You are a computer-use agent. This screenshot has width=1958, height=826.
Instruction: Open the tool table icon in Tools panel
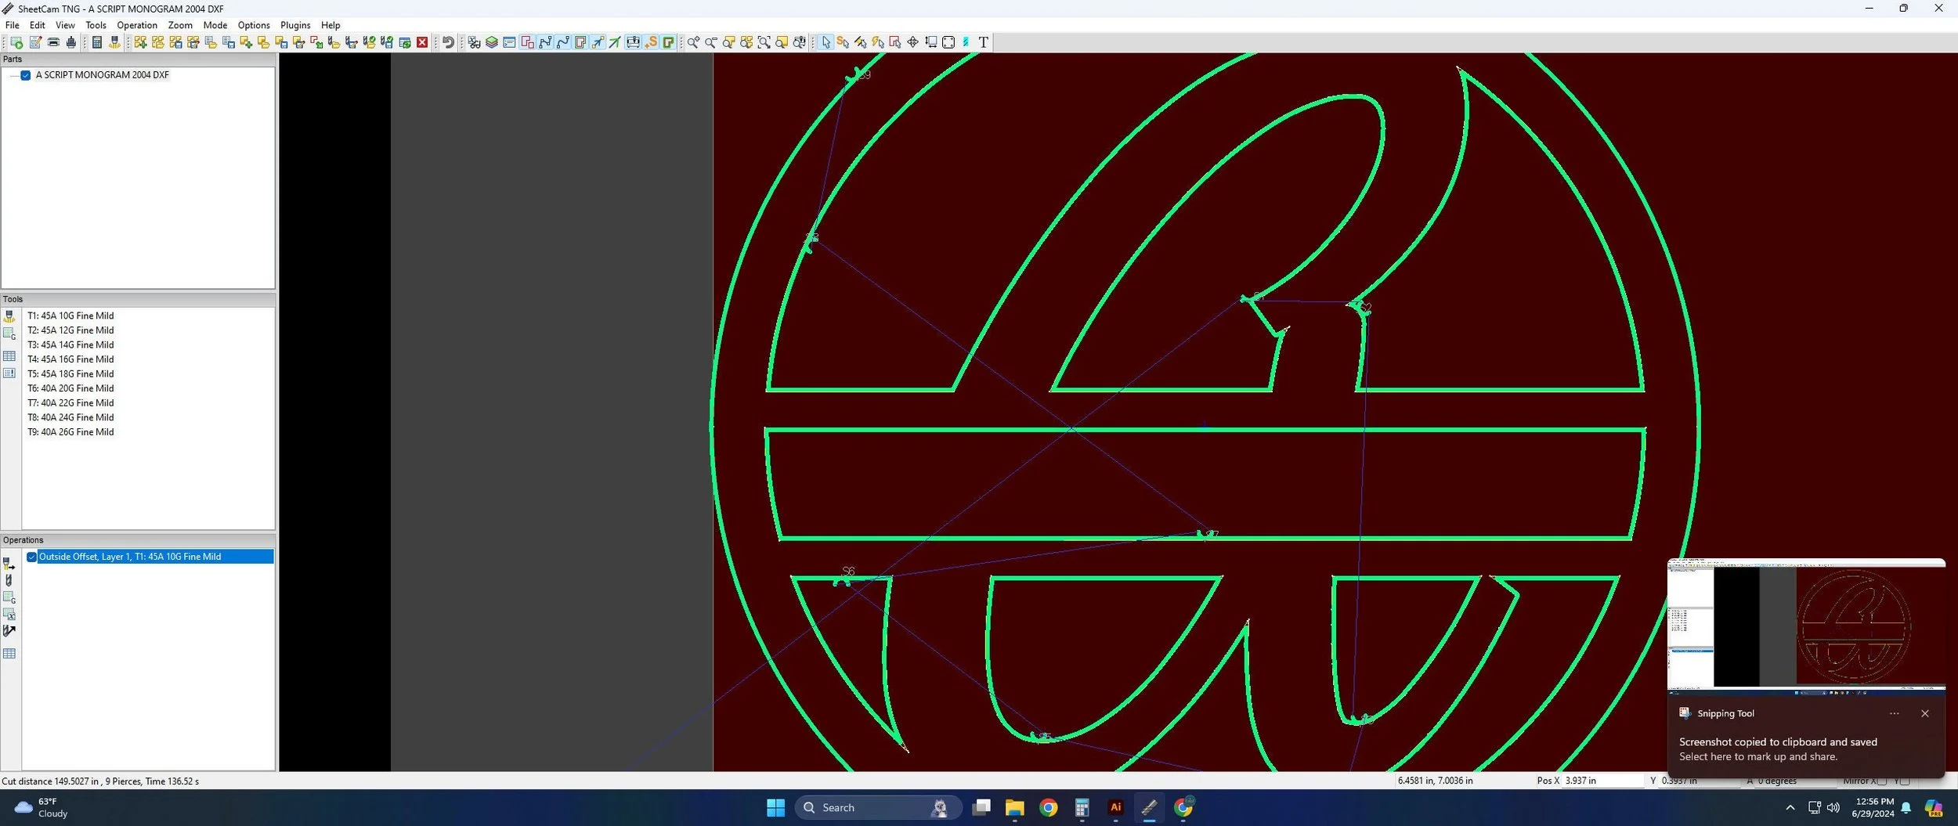[9, 356]
